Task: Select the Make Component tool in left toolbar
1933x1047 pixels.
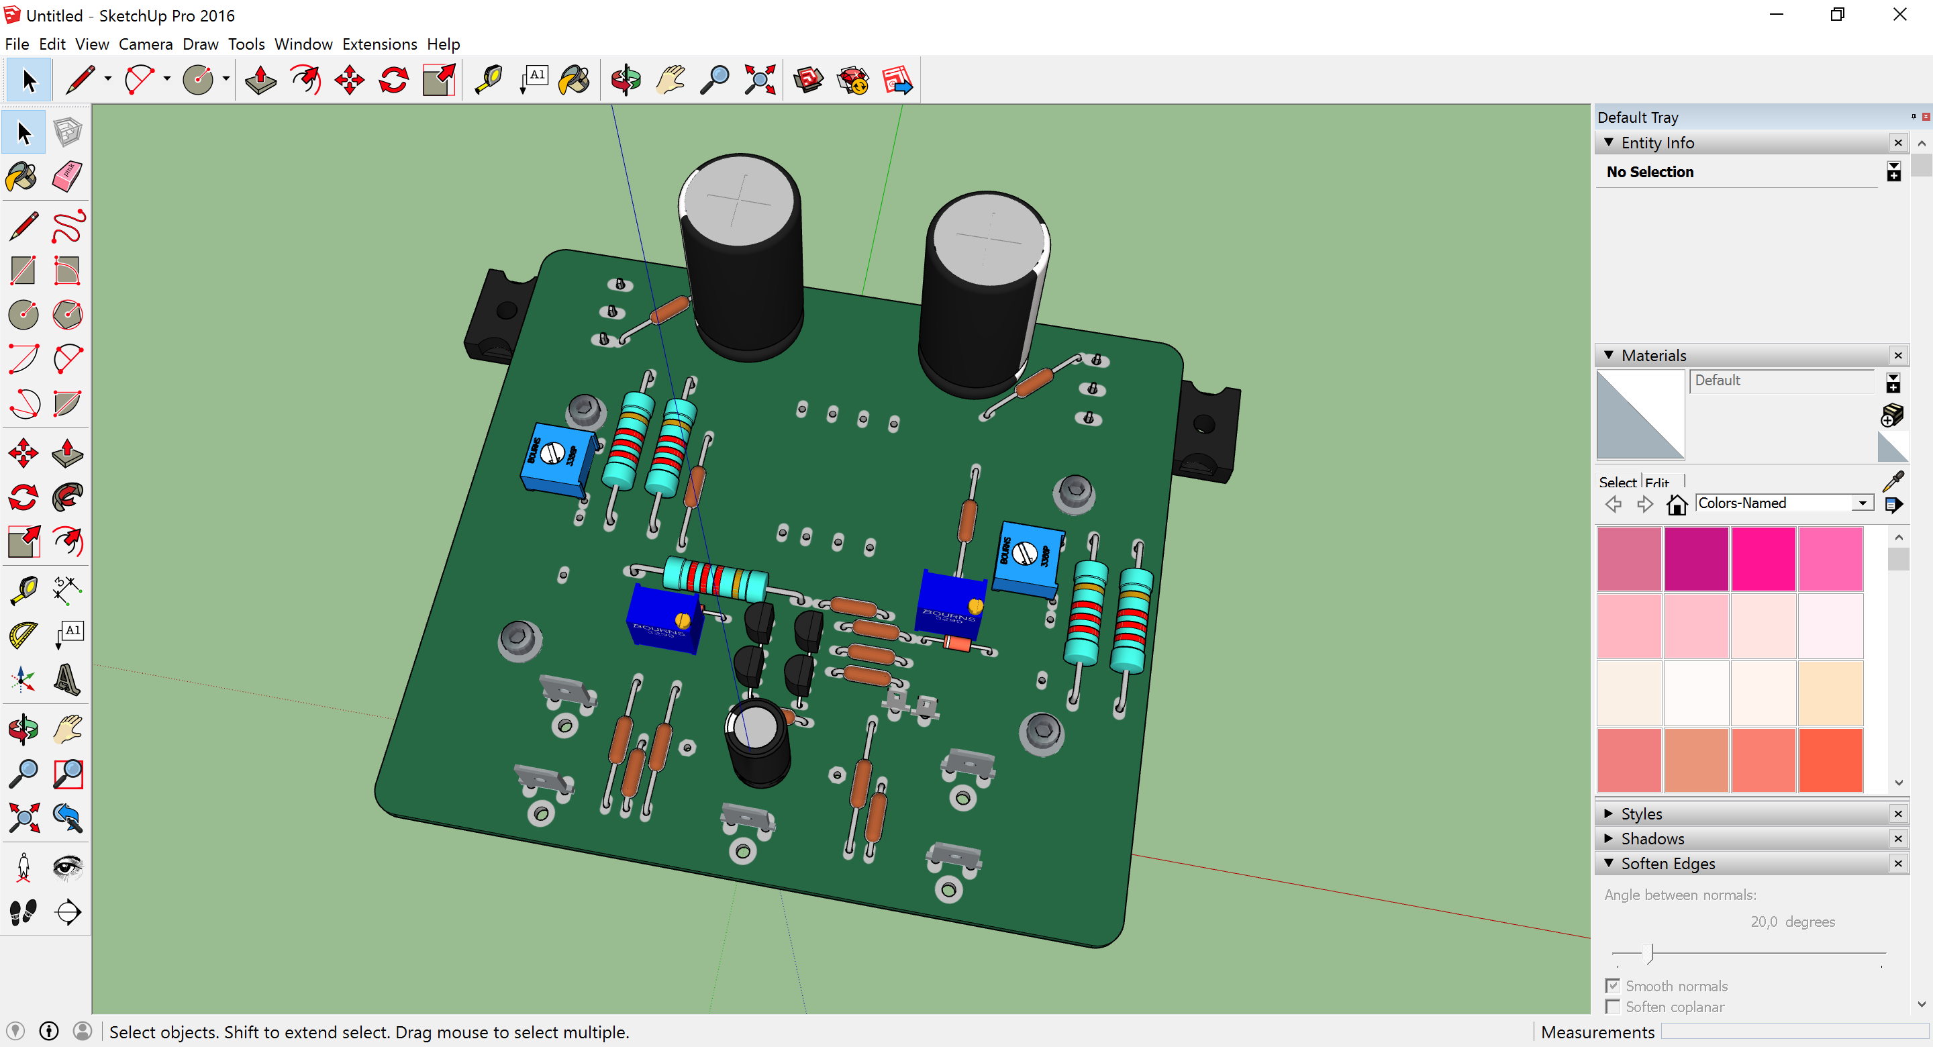Action: (68, 133)
